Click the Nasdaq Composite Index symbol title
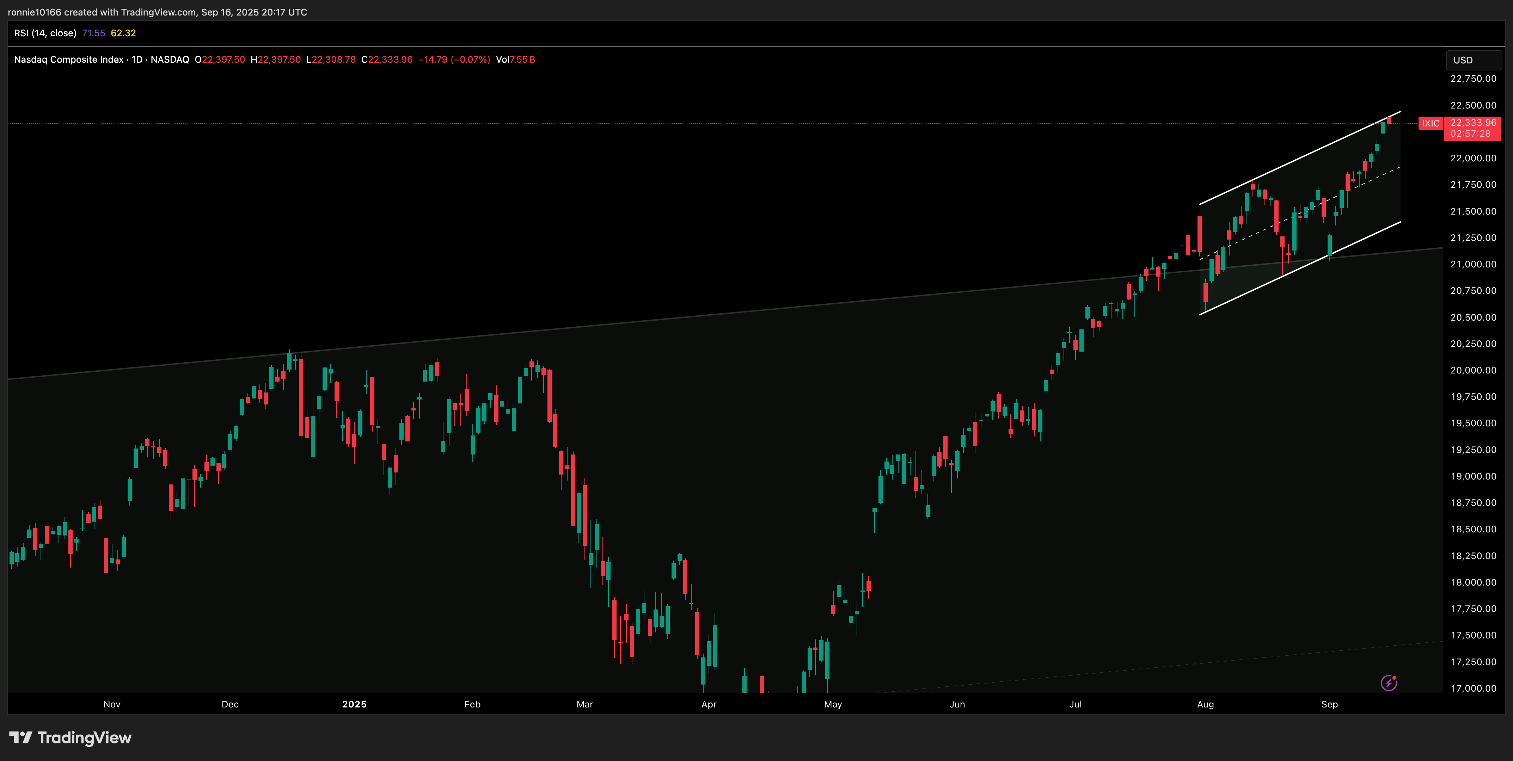 [69, 59]
